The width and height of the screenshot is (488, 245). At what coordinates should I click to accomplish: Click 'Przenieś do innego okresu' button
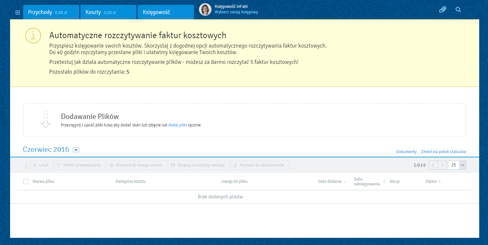(x=137, y=165)
